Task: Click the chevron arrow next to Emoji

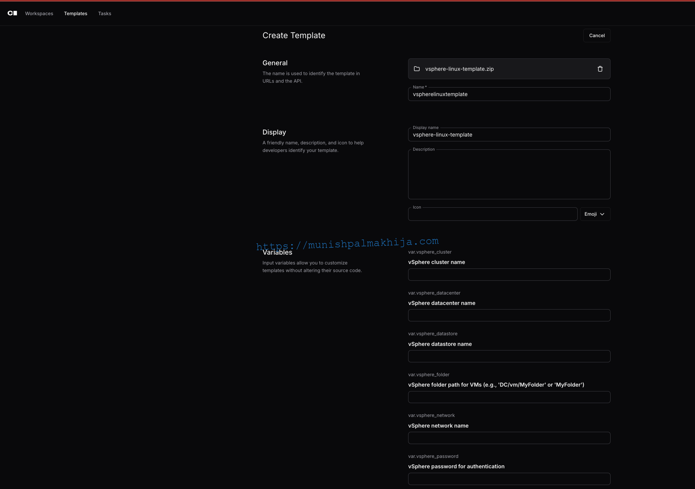Action: click(x=602, y=214)
